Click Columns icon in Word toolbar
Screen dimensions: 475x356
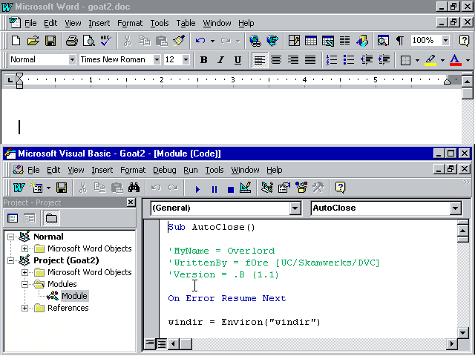[344, 41]
